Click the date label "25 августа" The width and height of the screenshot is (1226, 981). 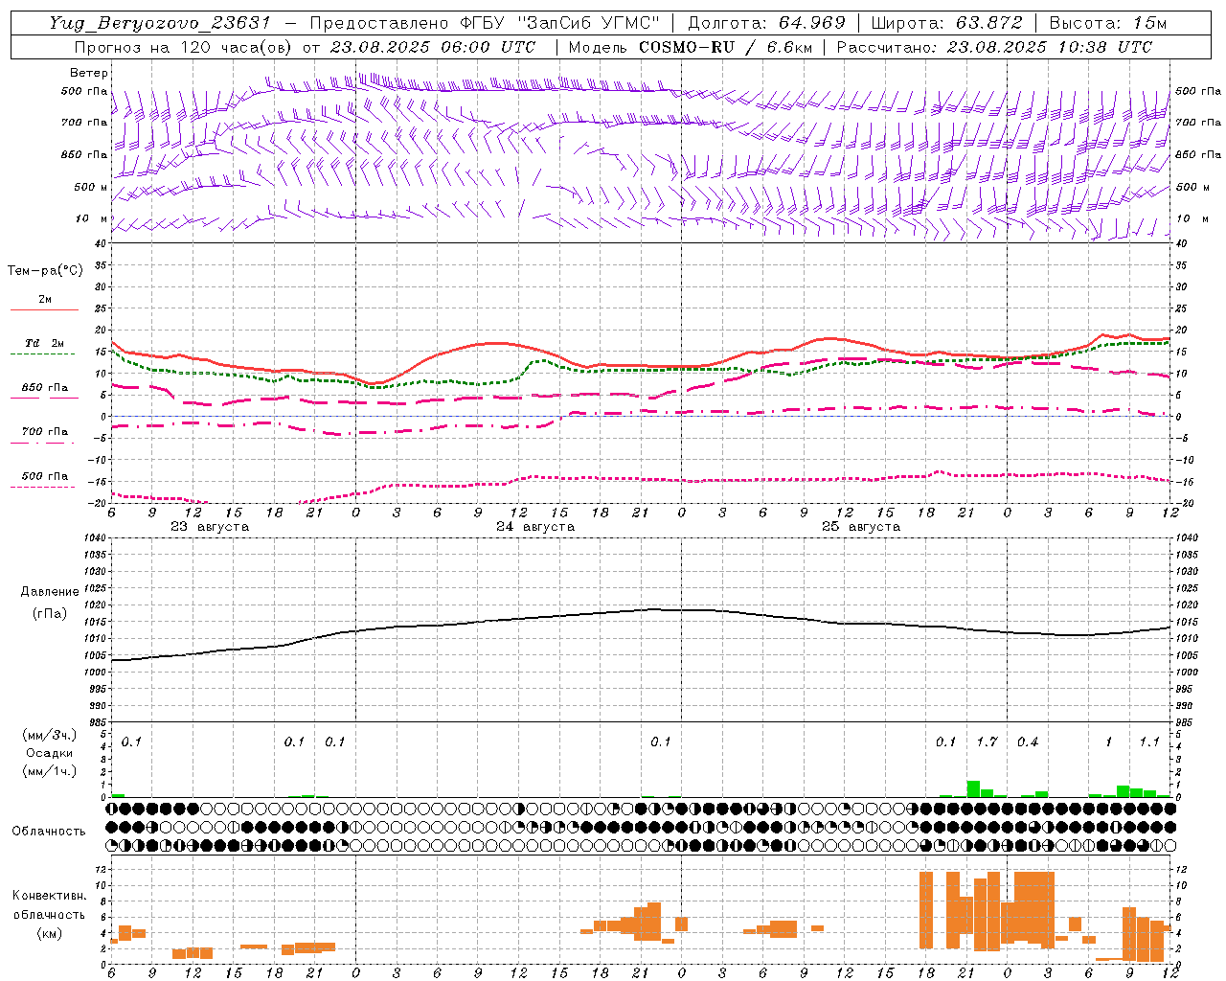click(x=861, y=527)
